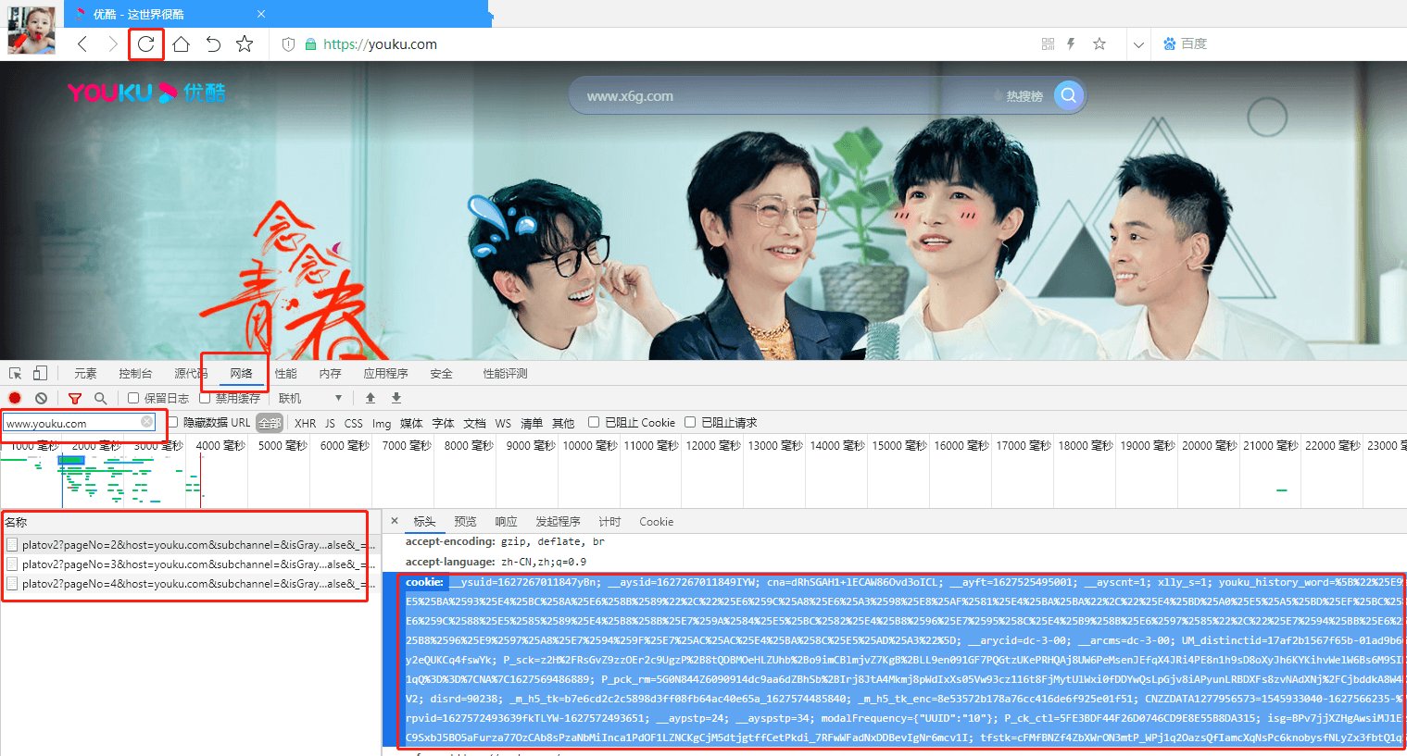
Task: Enable the 隐藏数据 URL checkbox
Action: click(x=172, y=422)
